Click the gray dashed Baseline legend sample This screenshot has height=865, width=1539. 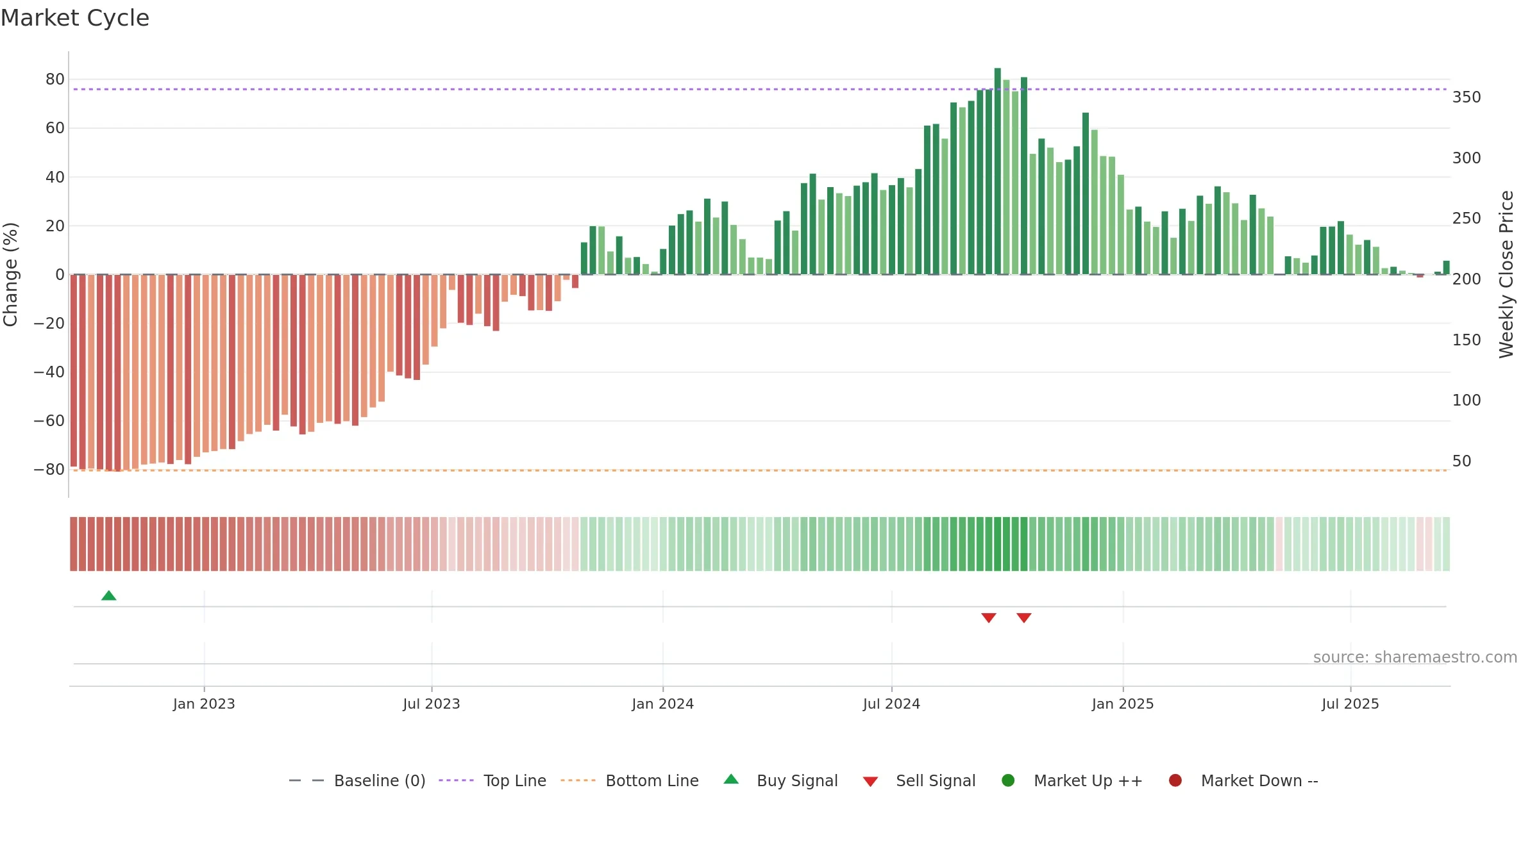pyautogui.click(x=306, y=780)
